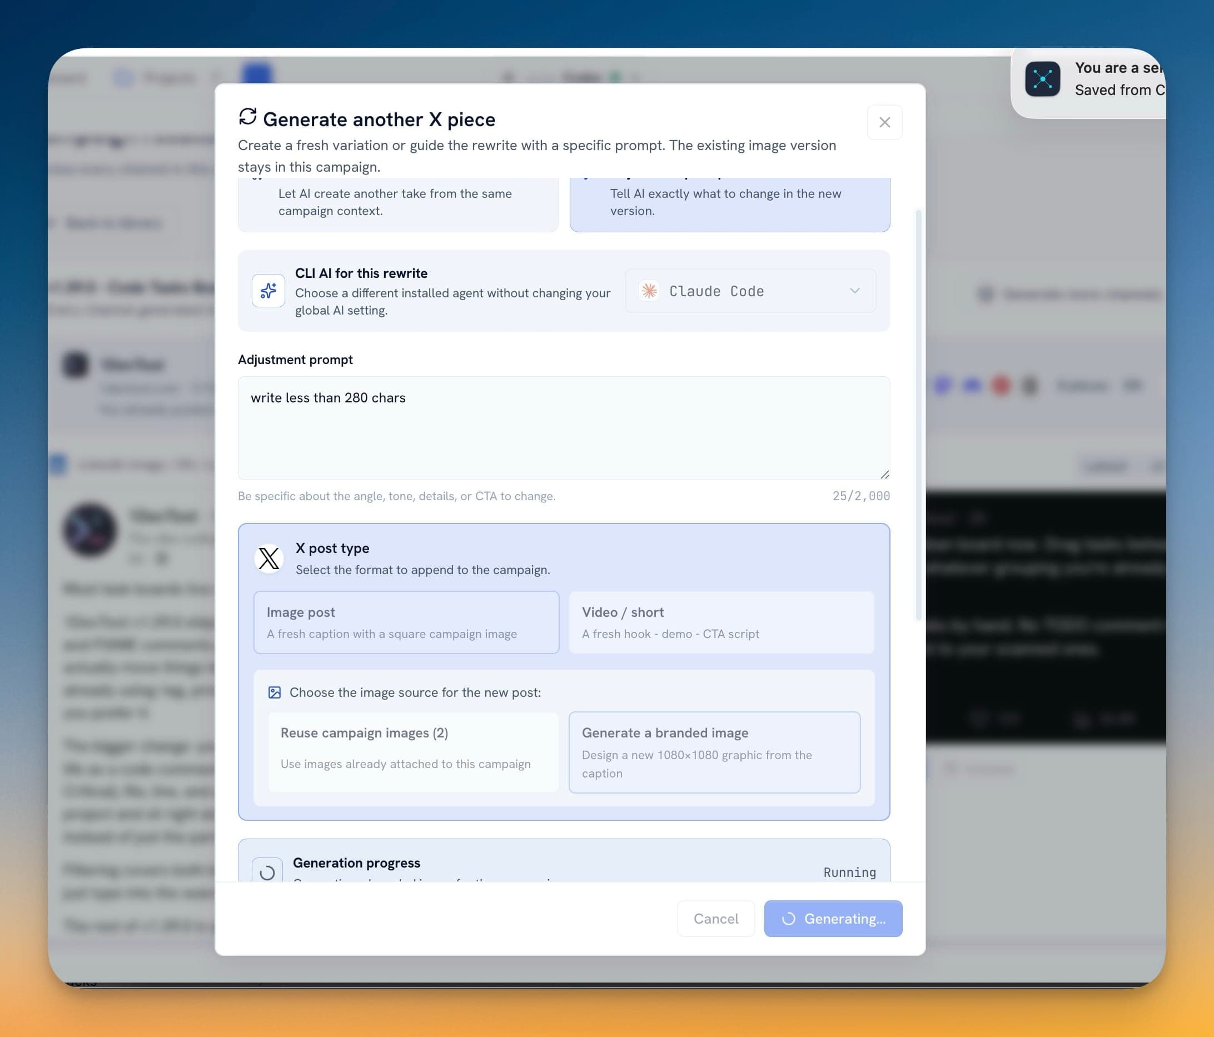Click the 'X post type' heading

click(332, 548)
